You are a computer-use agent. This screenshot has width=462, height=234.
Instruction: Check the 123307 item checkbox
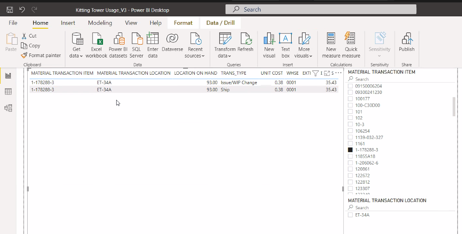pyautogui.click(x=350, y=188)
